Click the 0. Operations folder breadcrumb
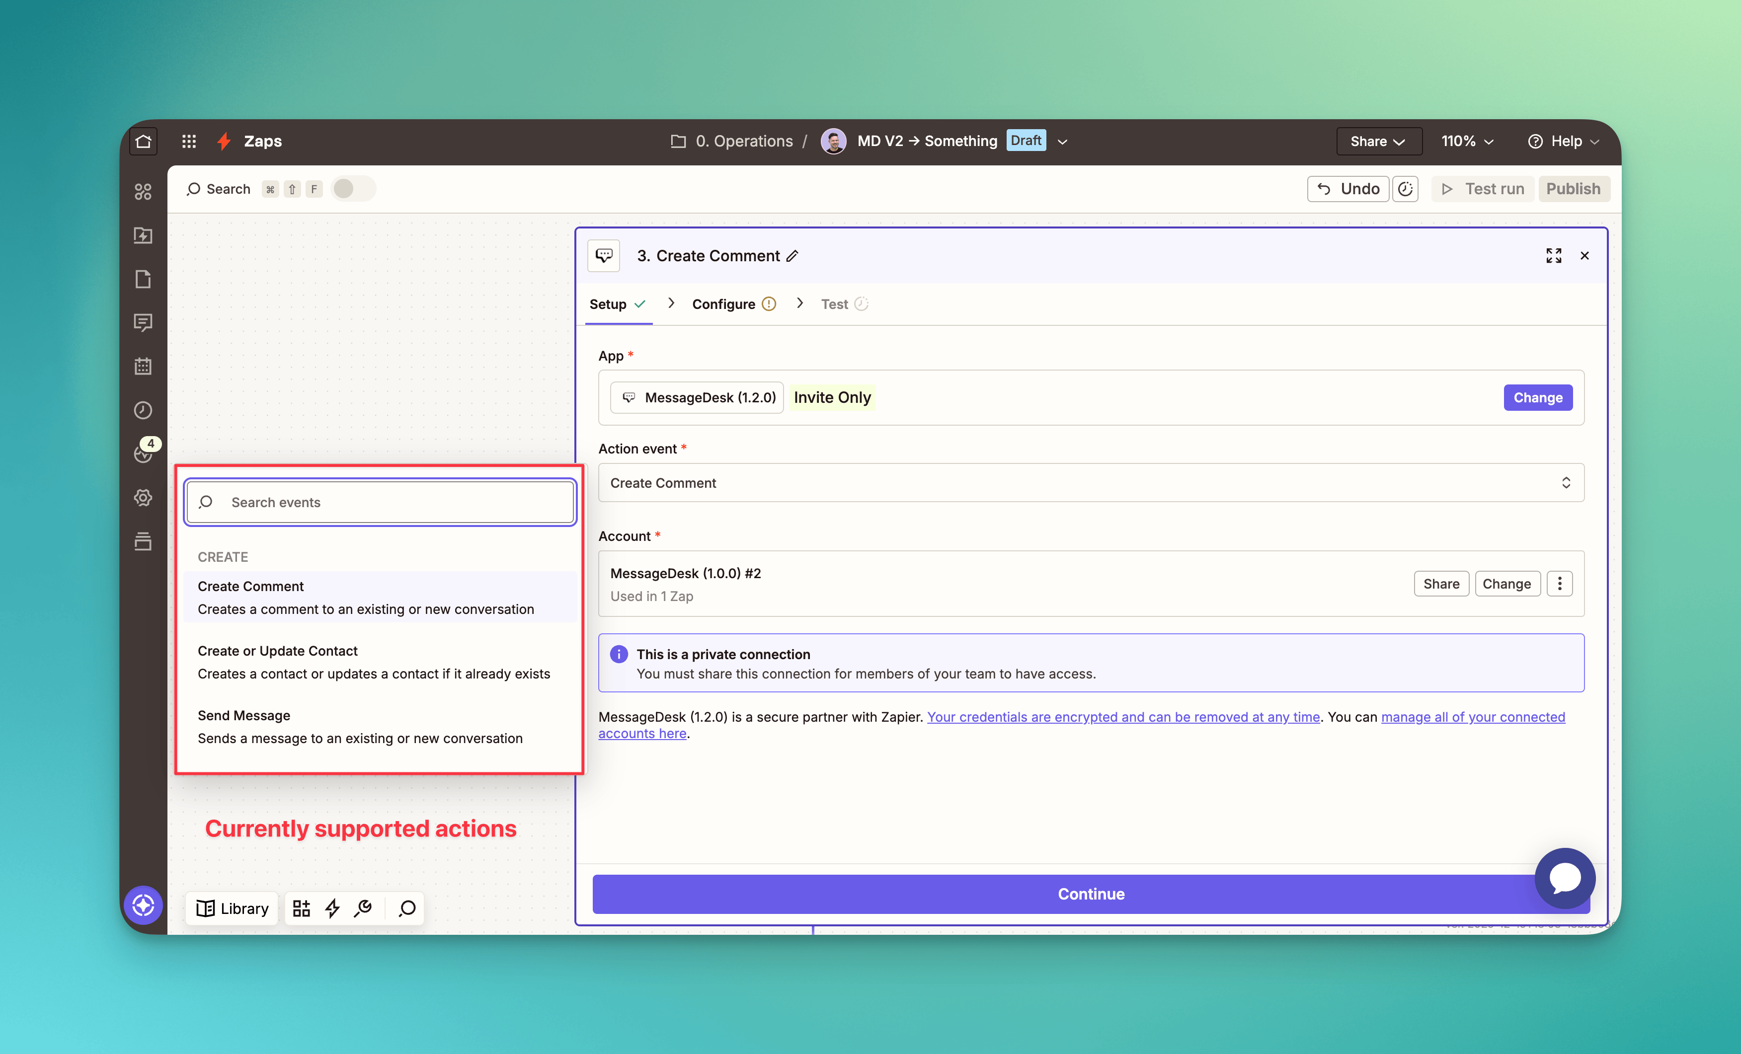The height and width of the screenshot is (1054, 1741). click(x=732, y=141)
